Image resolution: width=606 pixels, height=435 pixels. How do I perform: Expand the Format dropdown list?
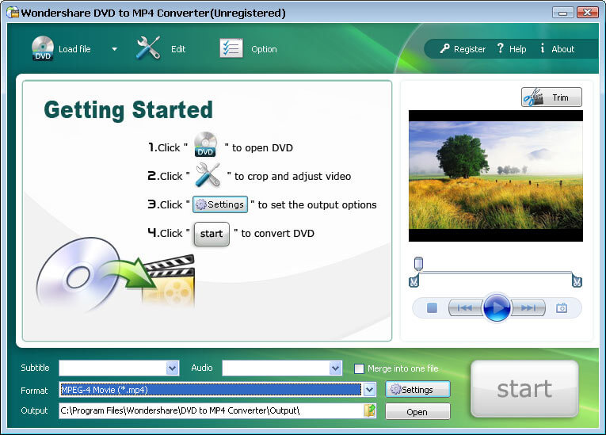tap(369, 390)
